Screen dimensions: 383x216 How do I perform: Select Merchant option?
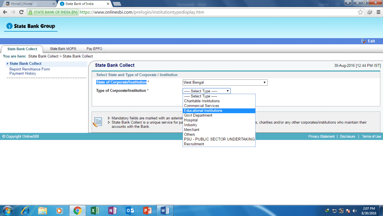point(219,130)
